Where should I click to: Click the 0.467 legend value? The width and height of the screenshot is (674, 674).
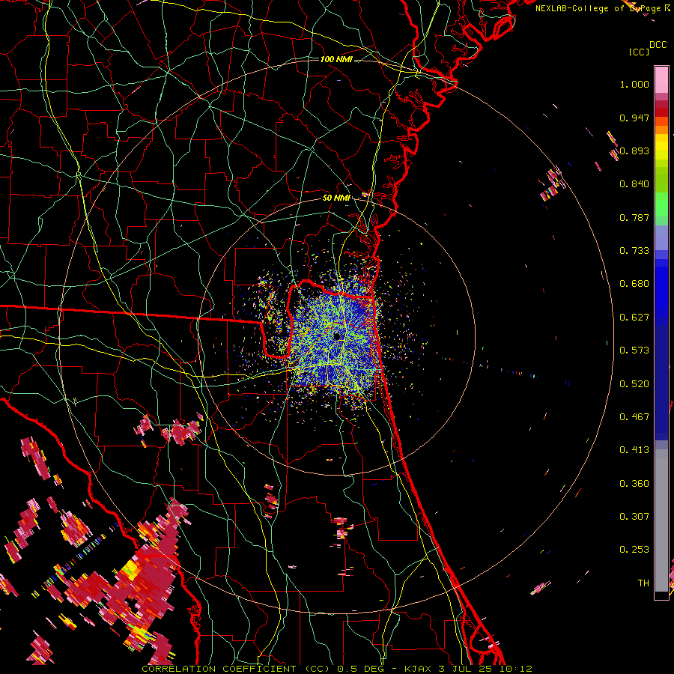634,417
